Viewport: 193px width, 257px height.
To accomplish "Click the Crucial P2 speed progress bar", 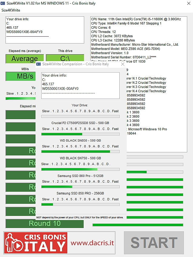I will (80, 134).
